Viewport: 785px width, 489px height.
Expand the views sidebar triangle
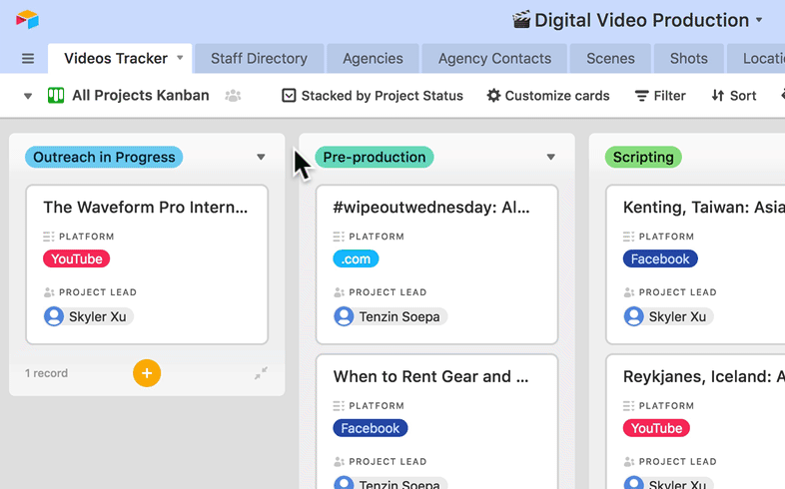tap(28, 96)
